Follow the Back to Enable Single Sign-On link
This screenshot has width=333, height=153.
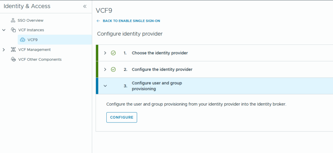coord(131,21)
